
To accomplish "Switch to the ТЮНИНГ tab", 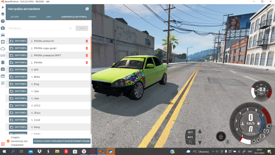I will pyautogui.click(x=32, y=17).
